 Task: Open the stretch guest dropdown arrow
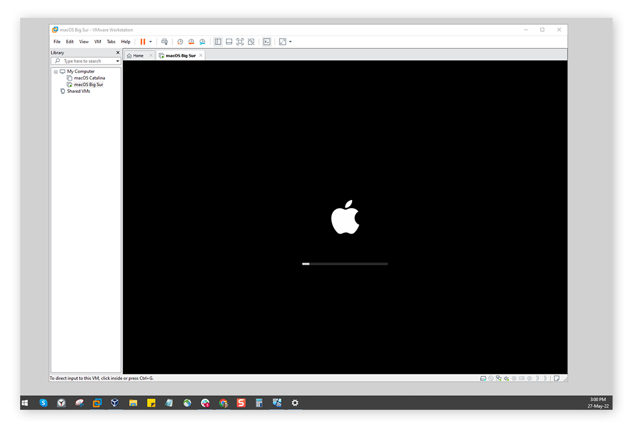[290, 42]
